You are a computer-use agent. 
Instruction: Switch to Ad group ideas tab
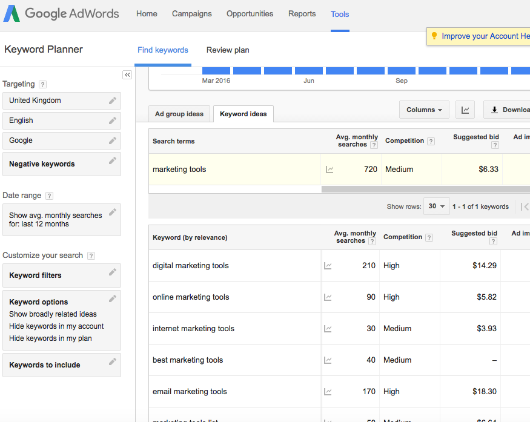coord(179,114)
